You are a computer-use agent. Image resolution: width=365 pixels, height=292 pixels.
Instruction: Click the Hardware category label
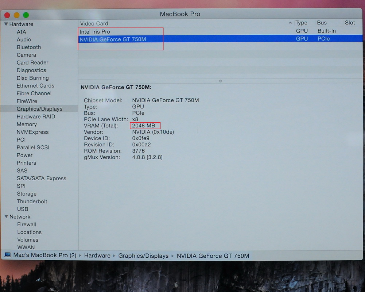pos(21,24)
